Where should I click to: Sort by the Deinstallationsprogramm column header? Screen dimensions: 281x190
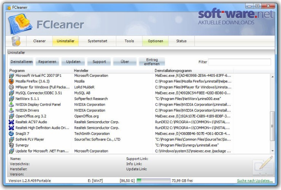click(x=193, y=71)
